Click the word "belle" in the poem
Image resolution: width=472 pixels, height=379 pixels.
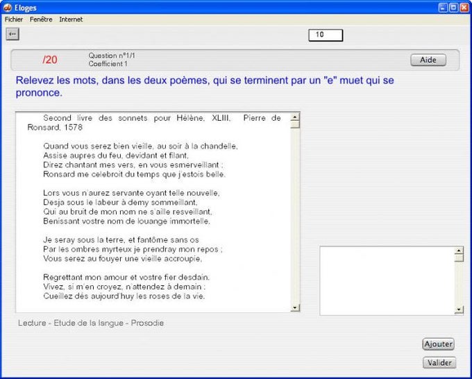pos(215,174)
